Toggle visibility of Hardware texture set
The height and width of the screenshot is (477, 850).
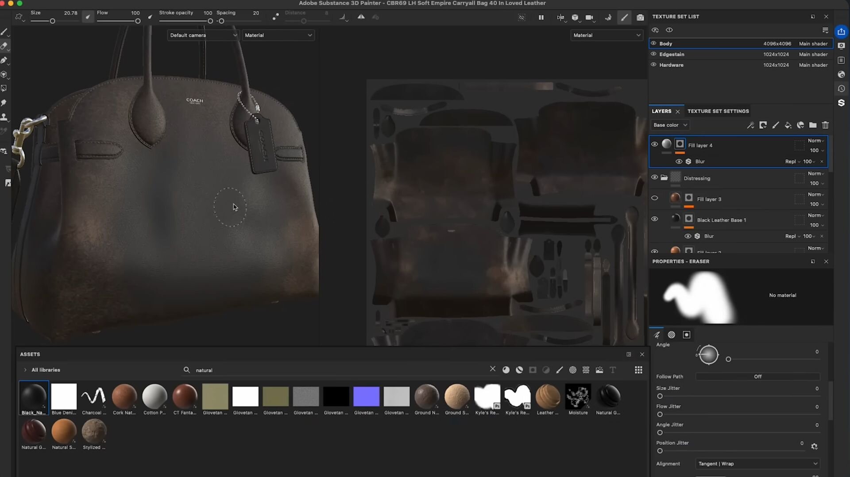click(653, 65)
